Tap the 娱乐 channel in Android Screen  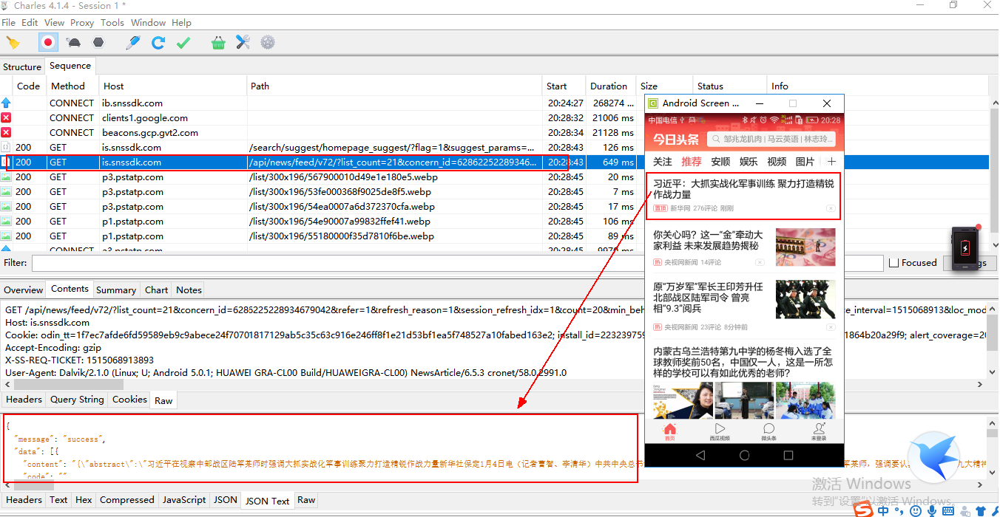click(x=749, y=161)
